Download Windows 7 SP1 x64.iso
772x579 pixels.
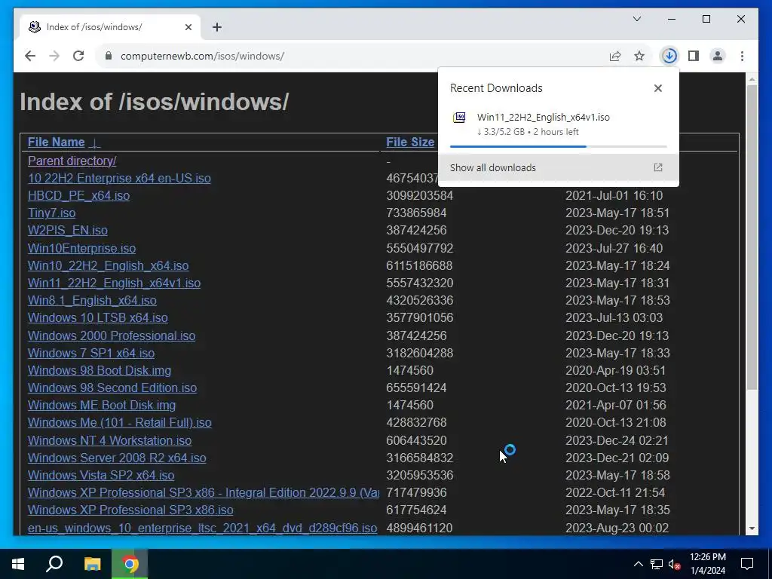point(91,353)
